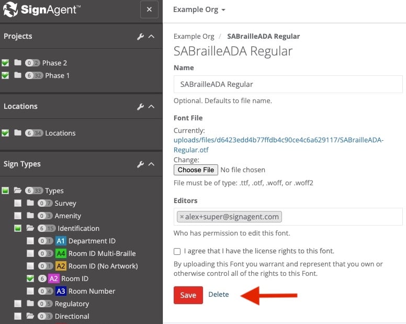This screenshot has height=324, width=406.
Task: Click the Identification open folder icon
Action: 30,228
